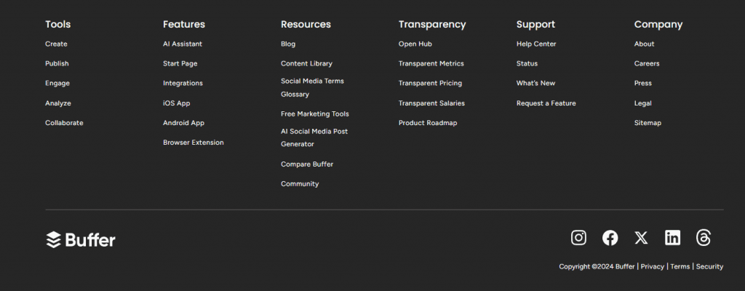
Task: Open the Integrations link
Action: [183, 83]
